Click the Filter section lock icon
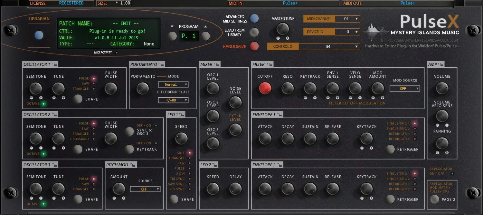This screenshot has width=483, height=215. click(x=269, y=64)
